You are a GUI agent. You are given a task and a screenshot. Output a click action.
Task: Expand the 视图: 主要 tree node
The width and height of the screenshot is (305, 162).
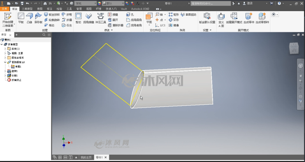pyautogui.click(x=5, y=53)
